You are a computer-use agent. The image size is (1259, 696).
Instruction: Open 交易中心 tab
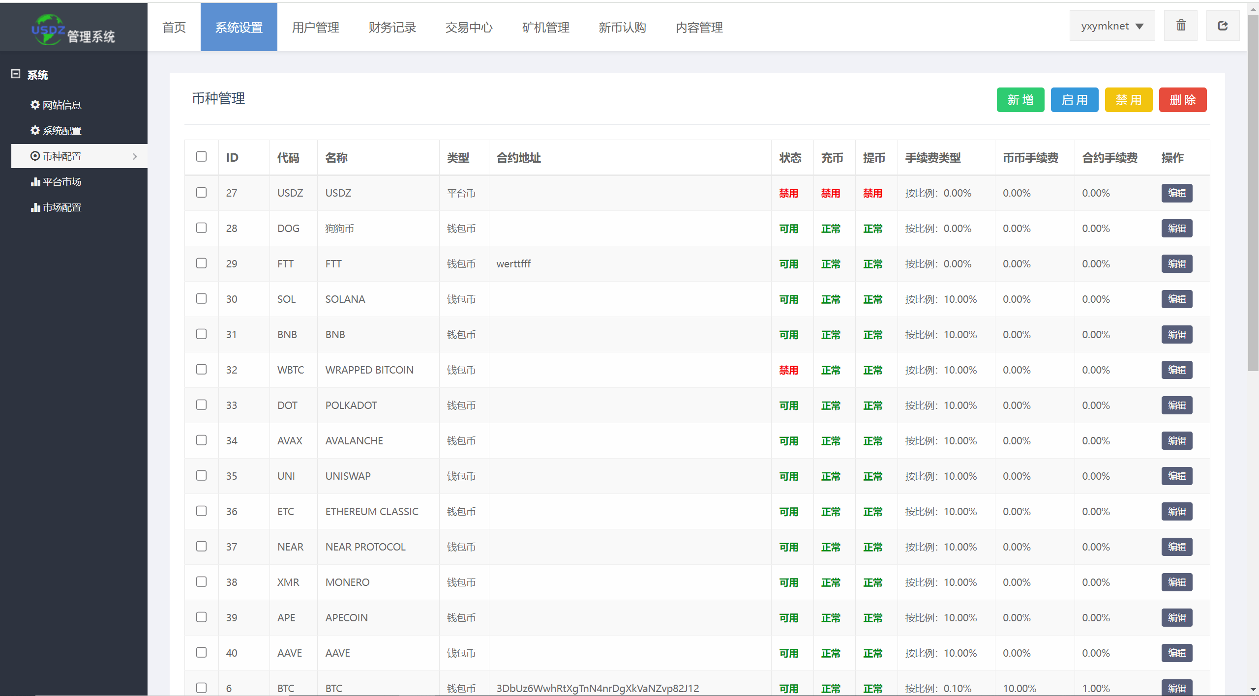click(469, 27)
